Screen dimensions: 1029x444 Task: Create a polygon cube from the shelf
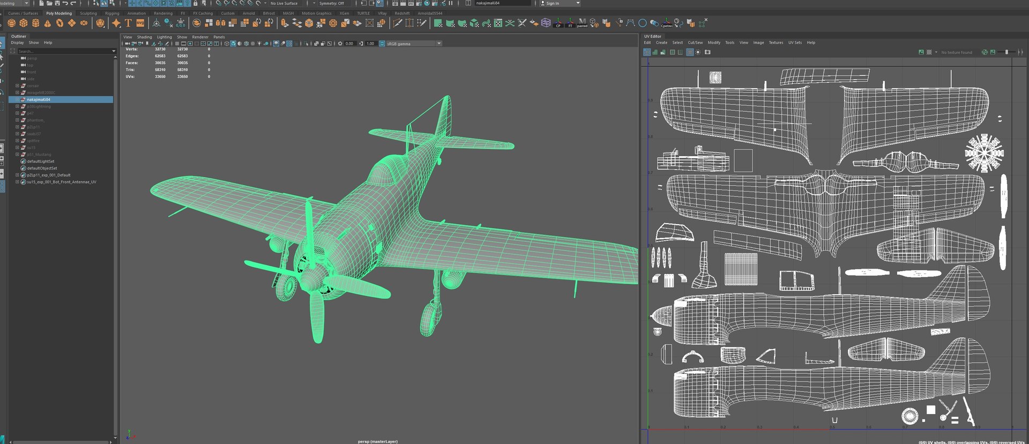(24, 23)
